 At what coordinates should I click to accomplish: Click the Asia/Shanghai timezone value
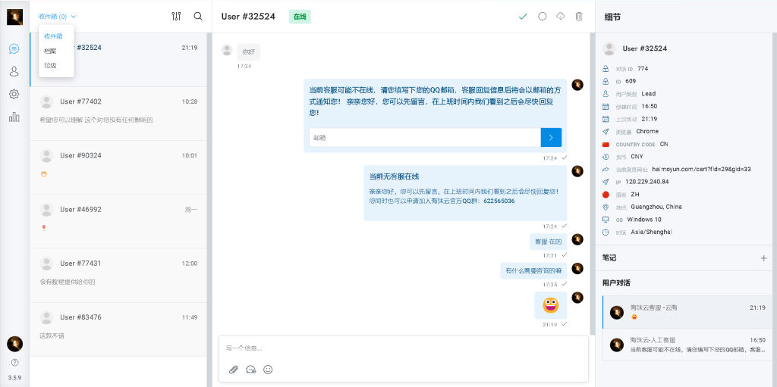click(x=652, y=232)
